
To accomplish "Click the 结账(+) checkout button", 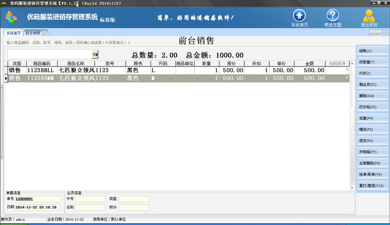I will point(372,51).
